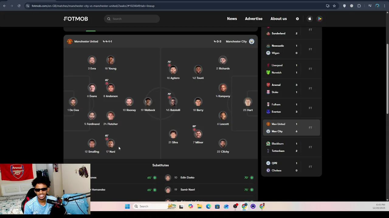The width and height of the screenshot is (389, 218).
Task: Click the name label 21 Silva
Action: pyautogui.click(x=173, y=142)
